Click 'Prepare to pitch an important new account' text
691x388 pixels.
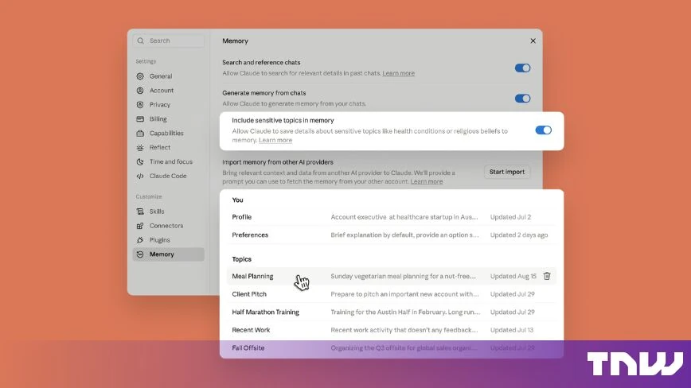(x=404, y=294)
